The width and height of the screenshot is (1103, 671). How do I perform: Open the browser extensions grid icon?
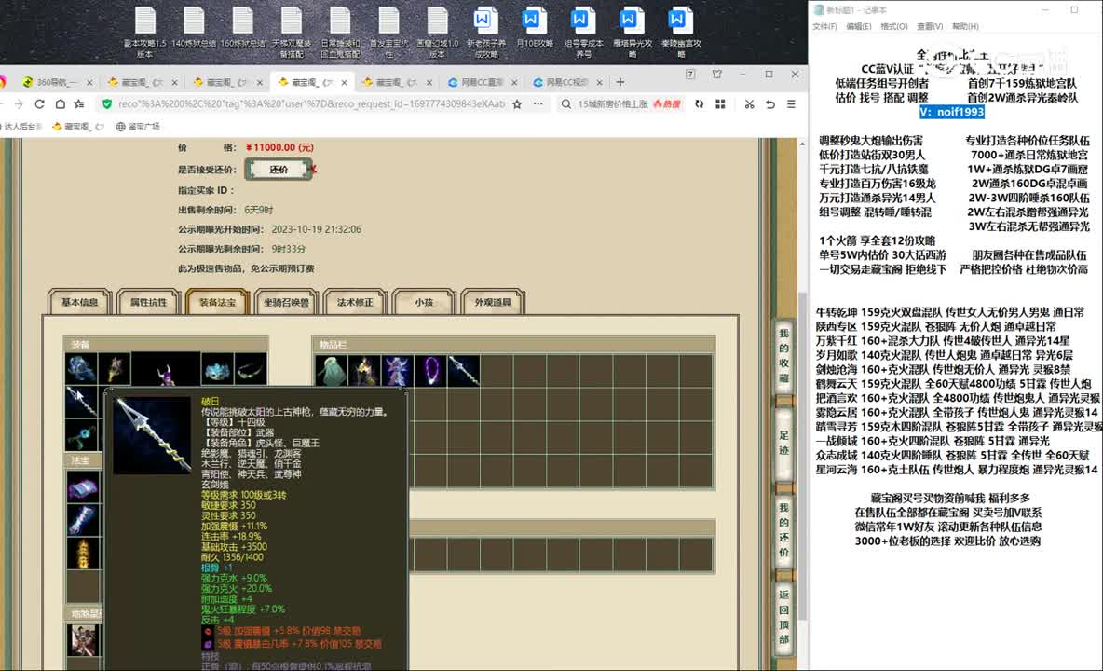(720, 104)
